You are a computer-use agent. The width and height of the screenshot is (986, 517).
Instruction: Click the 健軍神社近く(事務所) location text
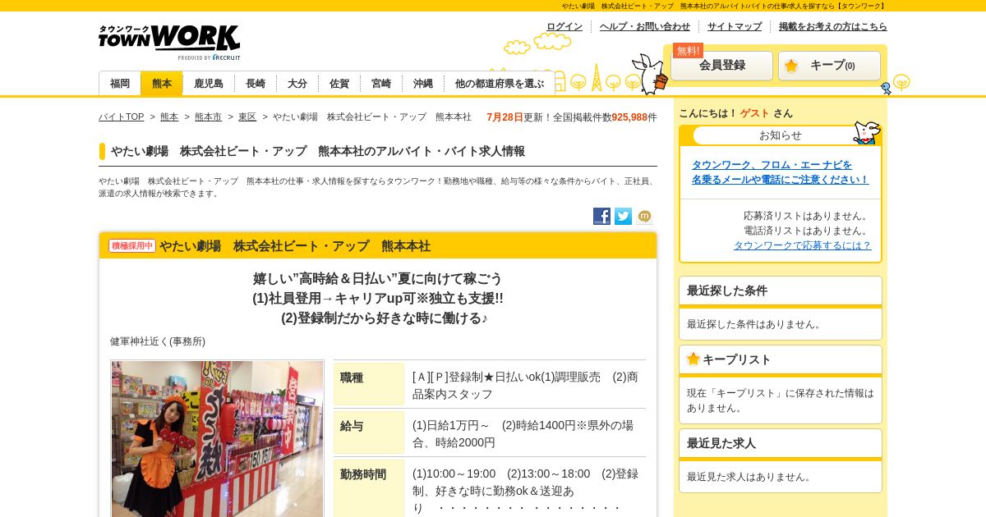click(x=158, y=341)
